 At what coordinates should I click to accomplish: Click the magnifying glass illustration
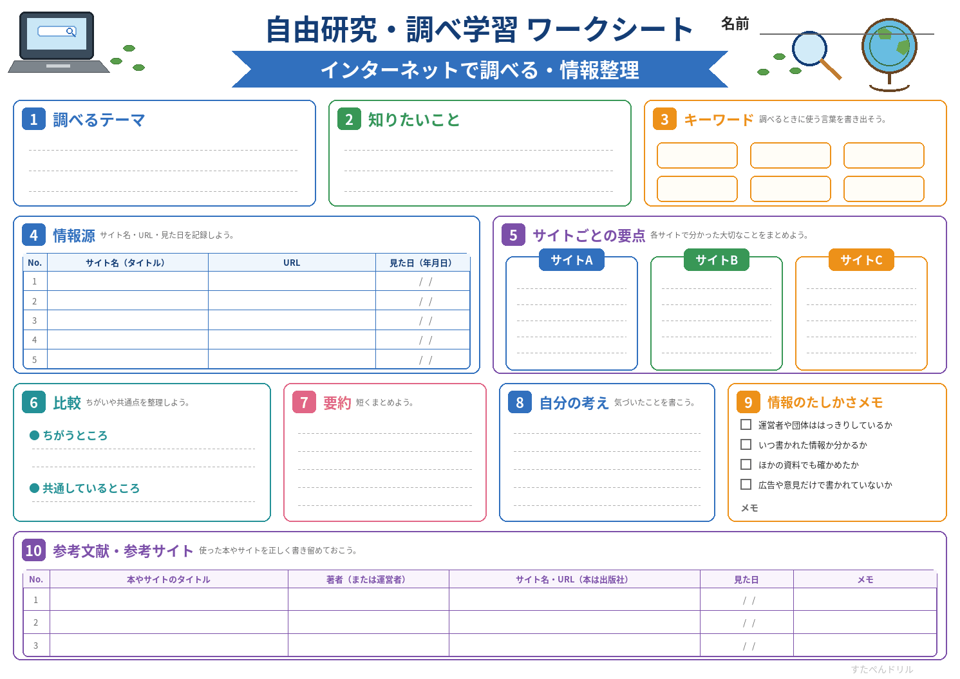tap(816, 55)
